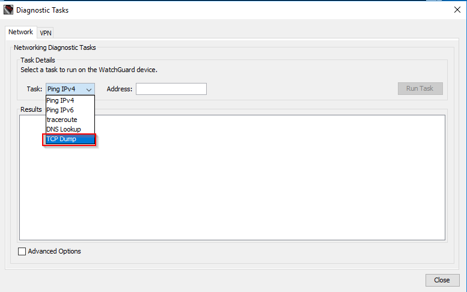Choose Ping IPv6 in the dropdown list
Screen dimensions: 467x292
60,110
